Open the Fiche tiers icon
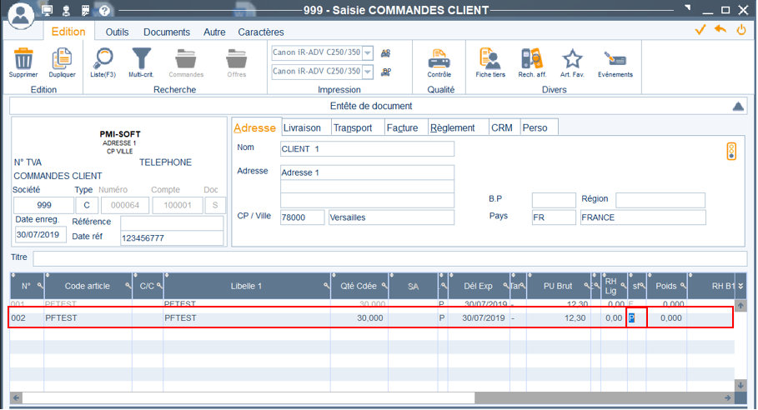Viewport: 758px width, 410px height. pos(489,59)
